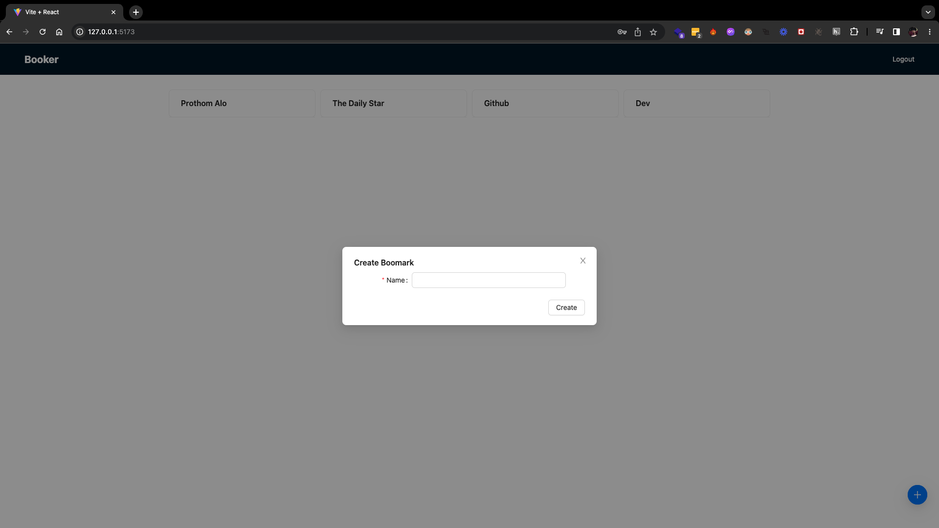Bookmark this page with star icon
This screenshot has height=528, width=939.
pyautogui.click(x=653, y=32)
